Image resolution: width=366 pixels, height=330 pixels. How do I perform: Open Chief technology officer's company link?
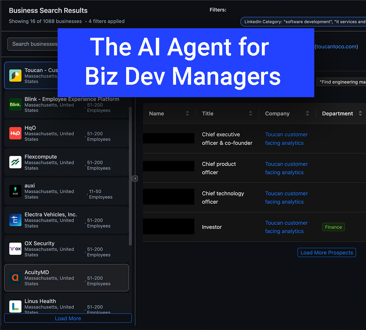tap(286, 197)
